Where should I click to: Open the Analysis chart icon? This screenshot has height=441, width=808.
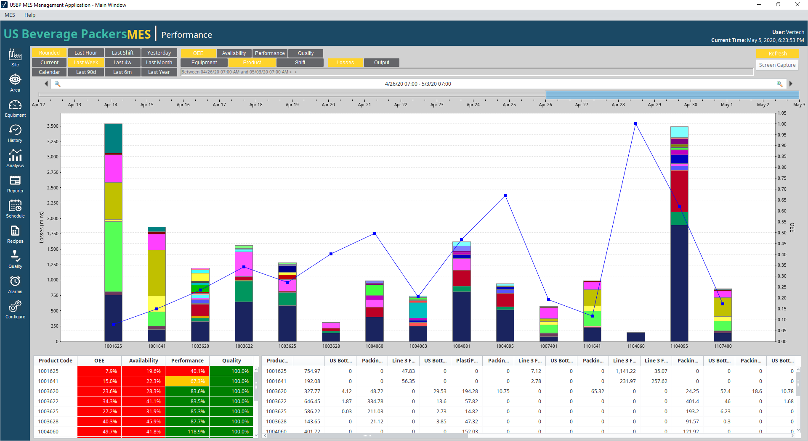coord(15,158)
